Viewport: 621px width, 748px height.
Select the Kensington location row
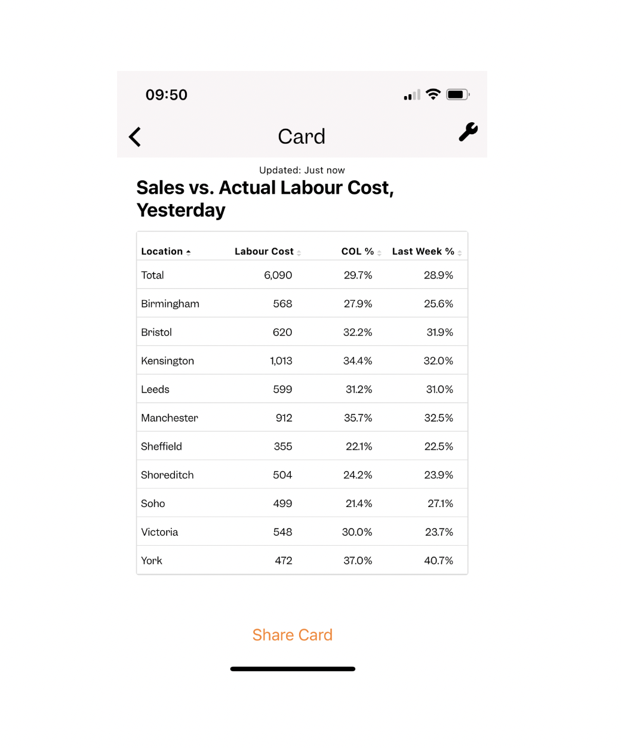pyautogui.click(x=302, y=361)
